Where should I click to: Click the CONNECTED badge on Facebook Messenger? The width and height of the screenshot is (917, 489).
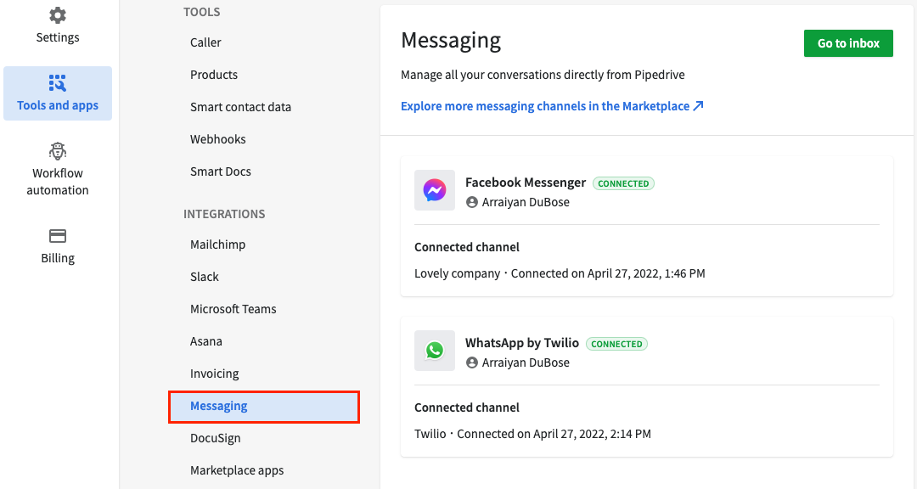623,183
